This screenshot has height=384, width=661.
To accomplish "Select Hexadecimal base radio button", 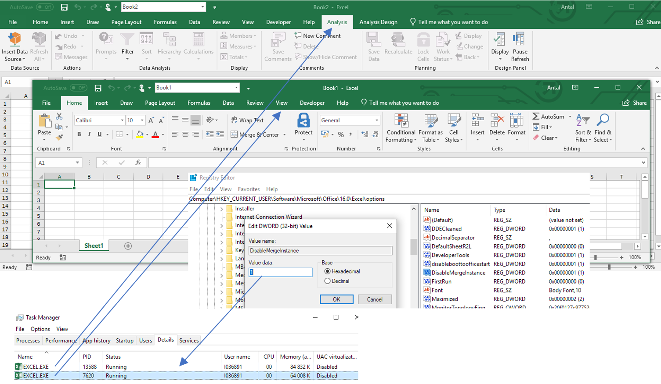I will point(327,271).
